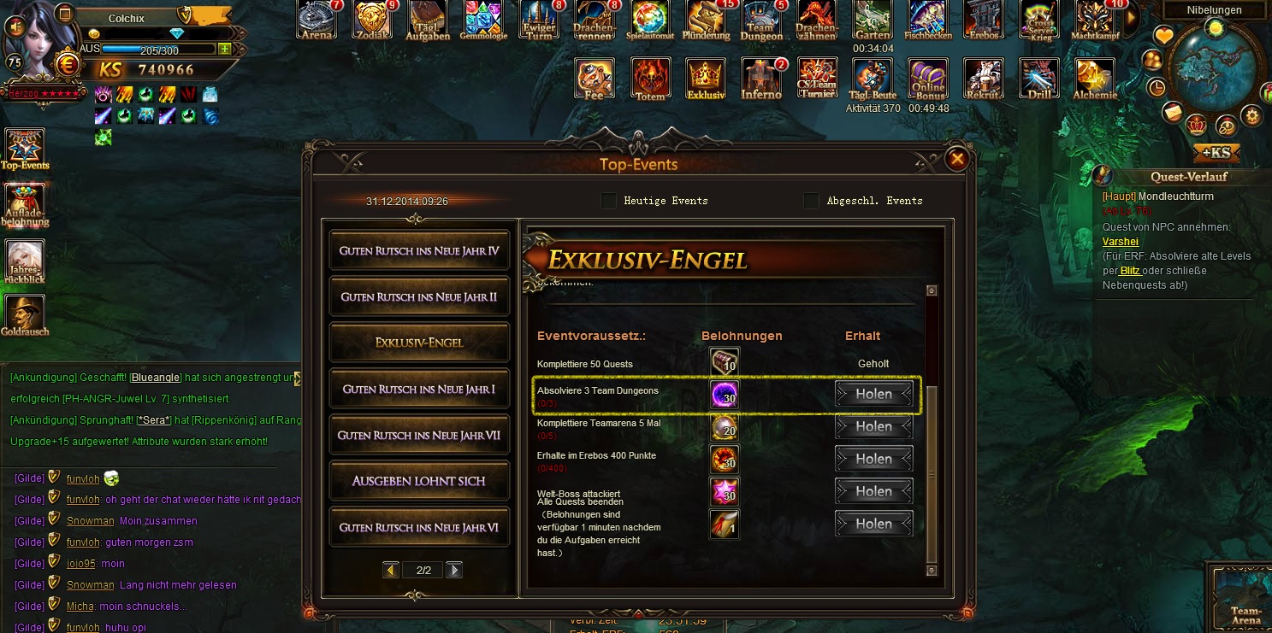This screenshot has height=633, width=1272.
Task: Go to previous event list page arrow
Action: pyautogui.click(x=392, y=570)
